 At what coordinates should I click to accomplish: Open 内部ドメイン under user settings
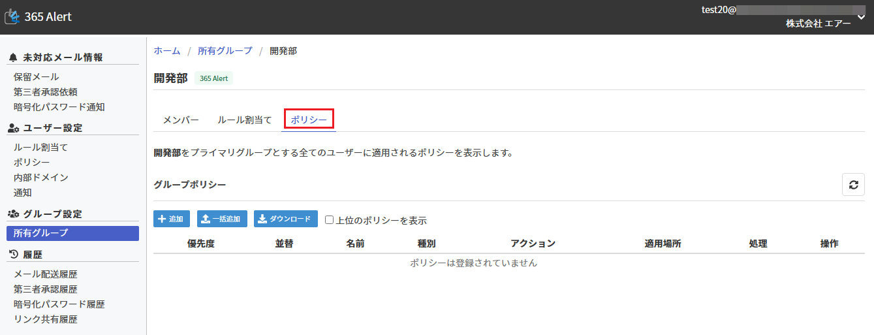click(x=40, y=178)
